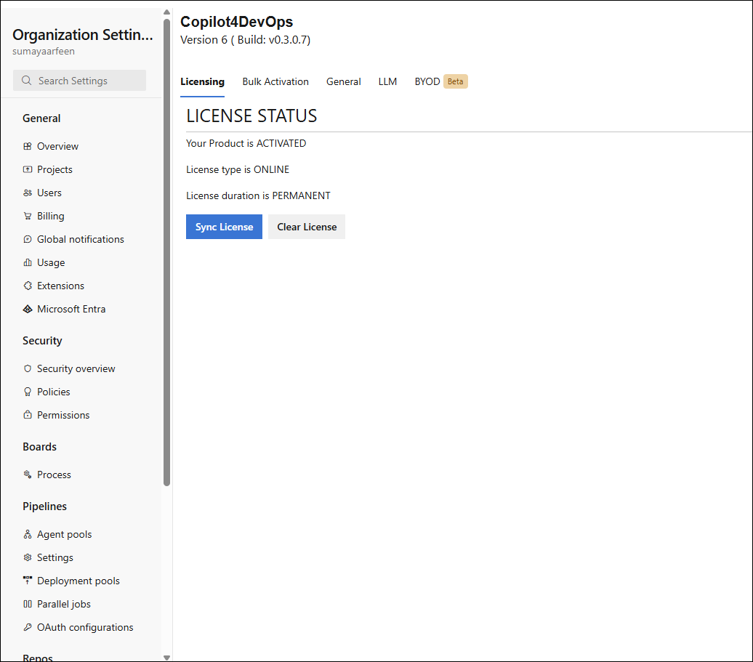This screenshot has height=662, width=753.
Task: Open Deployment pools page
Action: (x=78, y=581)
